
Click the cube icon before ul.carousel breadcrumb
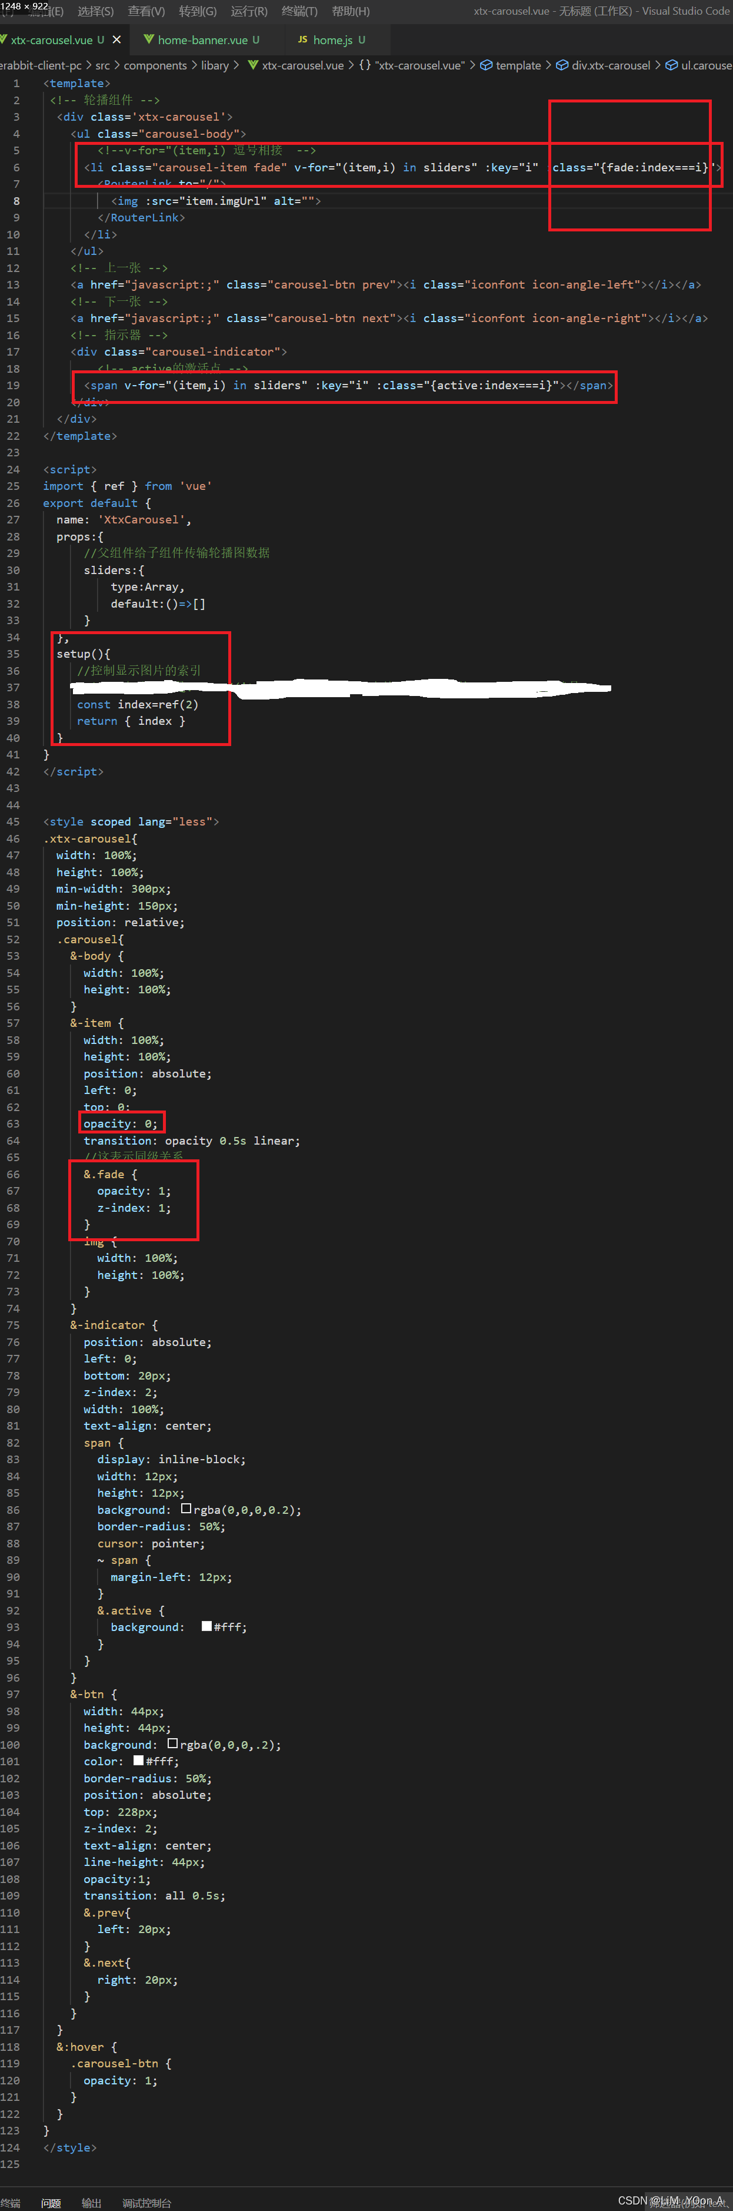[672, 65]
